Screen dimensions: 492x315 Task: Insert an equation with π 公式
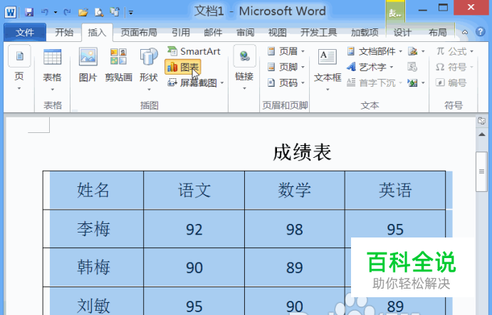(x=451, y=51)
